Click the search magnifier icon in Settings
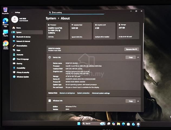Viewport: 171px width, 130px height. [50, 12]
